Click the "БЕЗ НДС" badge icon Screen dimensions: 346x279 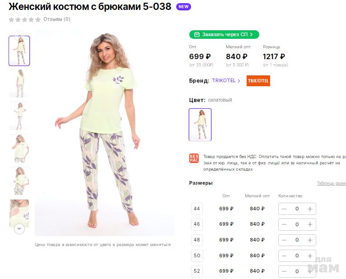pyautogui.click(x=194, y=158)
